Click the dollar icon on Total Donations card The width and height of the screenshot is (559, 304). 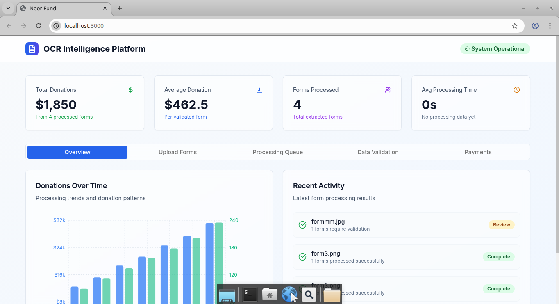(131, 89)
